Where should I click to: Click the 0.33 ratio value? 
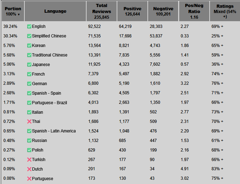185,36
